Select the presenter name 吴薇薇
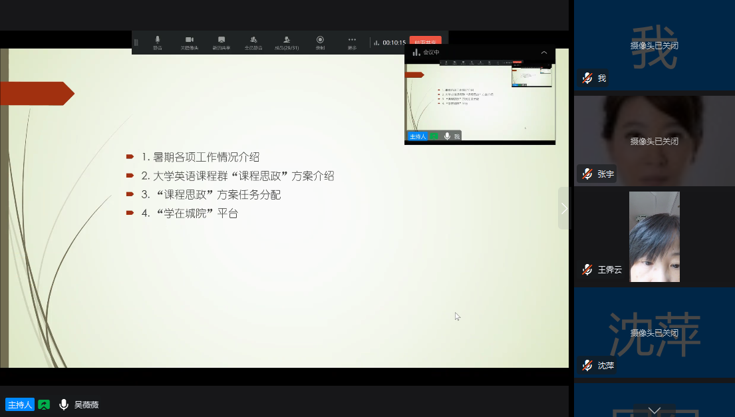Image resolution: width=735 pixels, height=417 pixels. coord(86,404)
